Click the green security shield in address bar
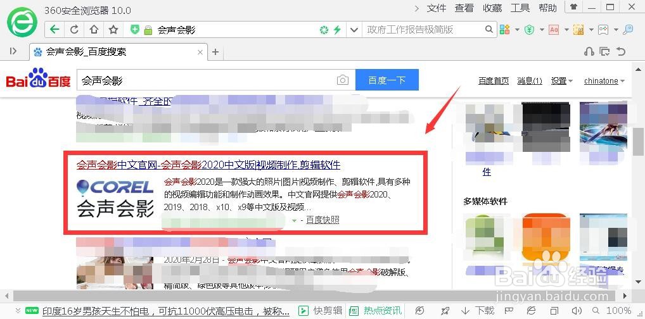Screen dimensions: 645x319 pos(135,30)
